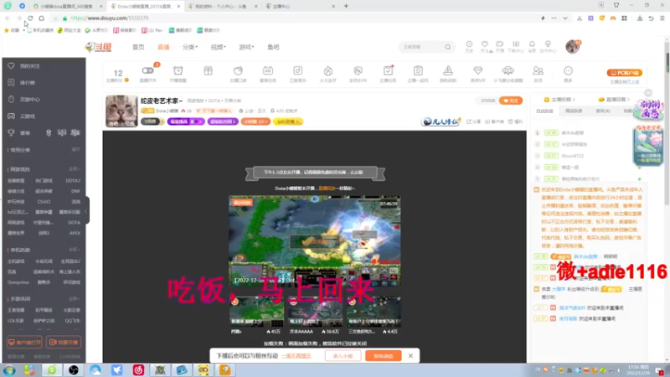Open the creator center lightbulb icon
Viewport: 670px width, 377px height.
pyautogui.click(x=548, y=44)
